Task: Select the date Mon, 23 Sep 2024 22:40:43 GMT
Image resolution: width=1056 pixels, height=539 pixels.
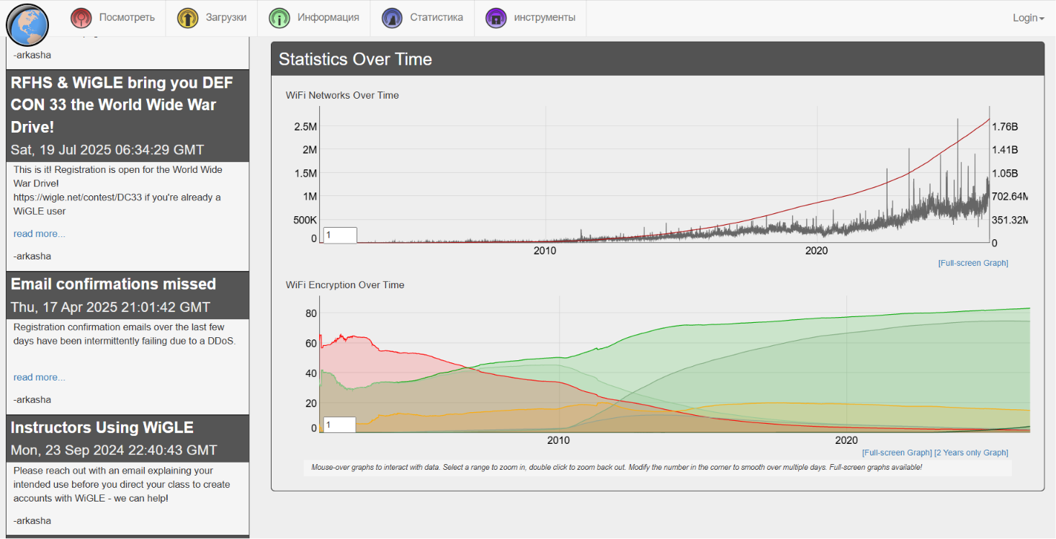Action: pyautogui.click(x=114, y=450)
